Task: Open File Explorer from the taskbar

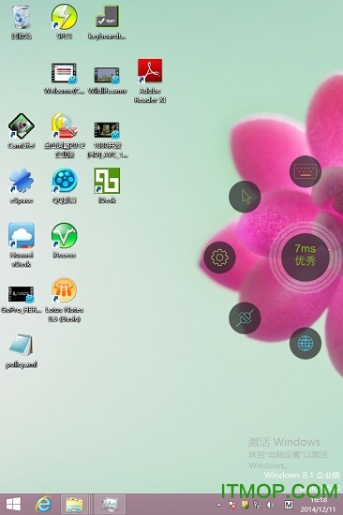Action: pos(75,504)
